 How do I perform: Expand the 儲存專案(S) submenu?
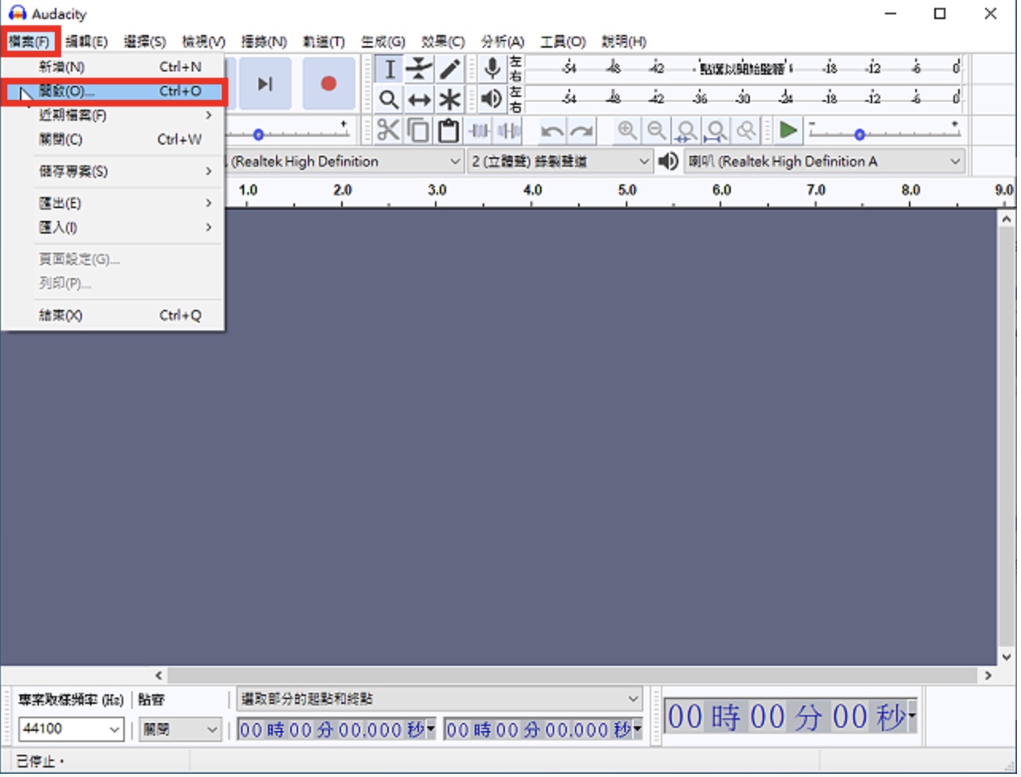point(113,172)
